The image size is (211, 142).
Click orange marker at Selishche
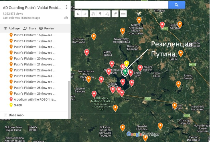(180, 25)
